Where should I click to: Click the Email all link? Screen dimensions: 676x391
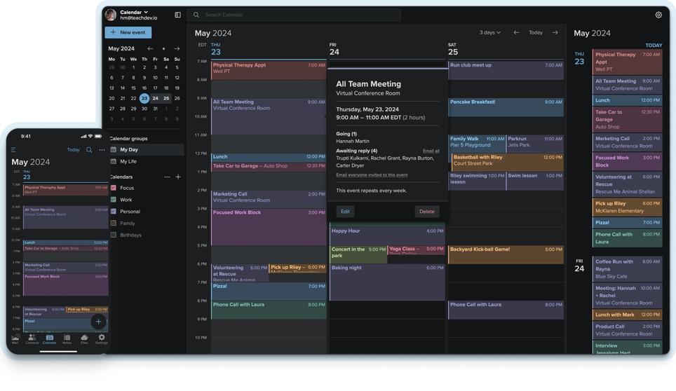431,151
